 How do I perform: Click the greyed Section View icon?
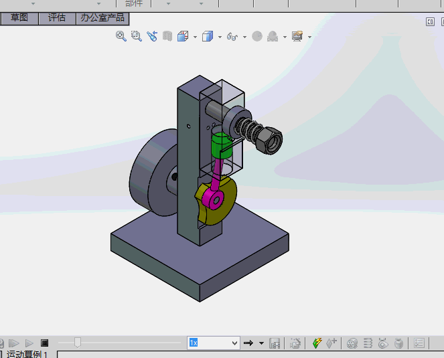coord(167,36)
